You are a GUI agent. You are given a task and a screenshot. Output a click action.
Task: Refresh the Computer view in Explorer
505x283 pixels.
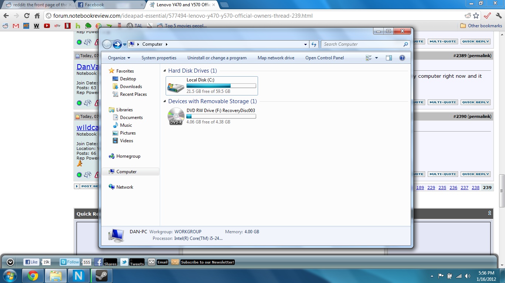314,44
